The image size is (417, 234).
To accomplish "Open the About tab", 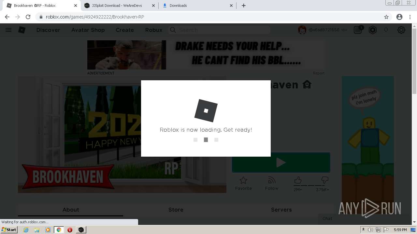I will 71,210.
